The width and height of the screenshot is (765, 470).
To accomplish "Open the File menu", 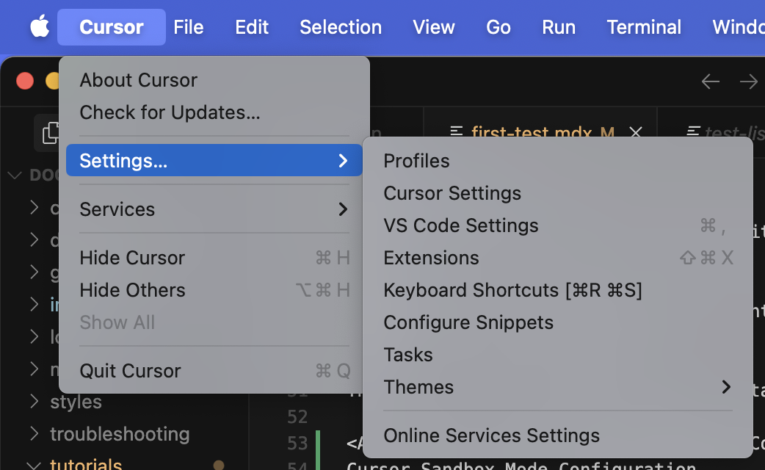I will pos(189,27).
